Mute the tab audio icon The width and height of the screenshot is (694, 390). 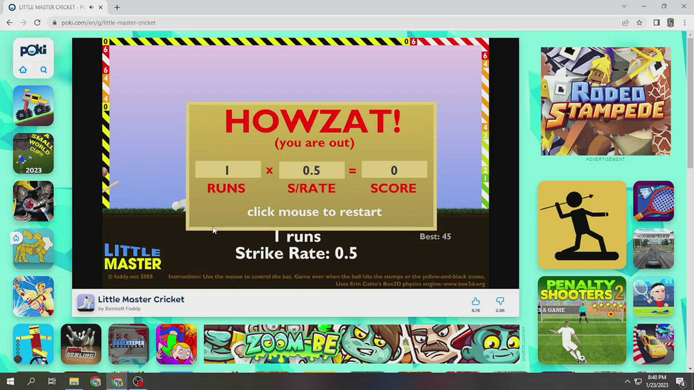click(x=92, y=7)
